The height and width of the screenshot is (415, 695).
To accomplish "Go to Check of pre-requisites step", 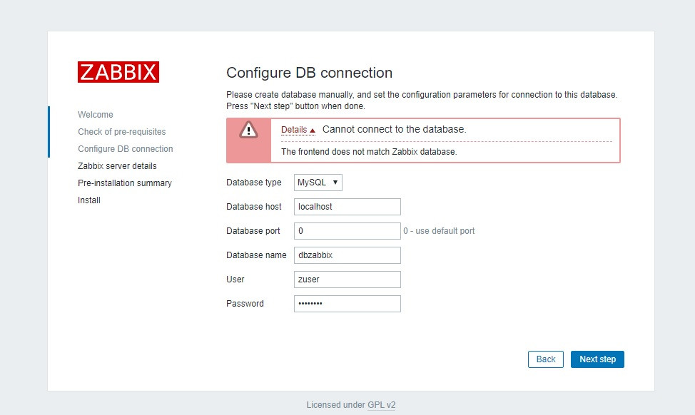I will [x=121, y=132].
